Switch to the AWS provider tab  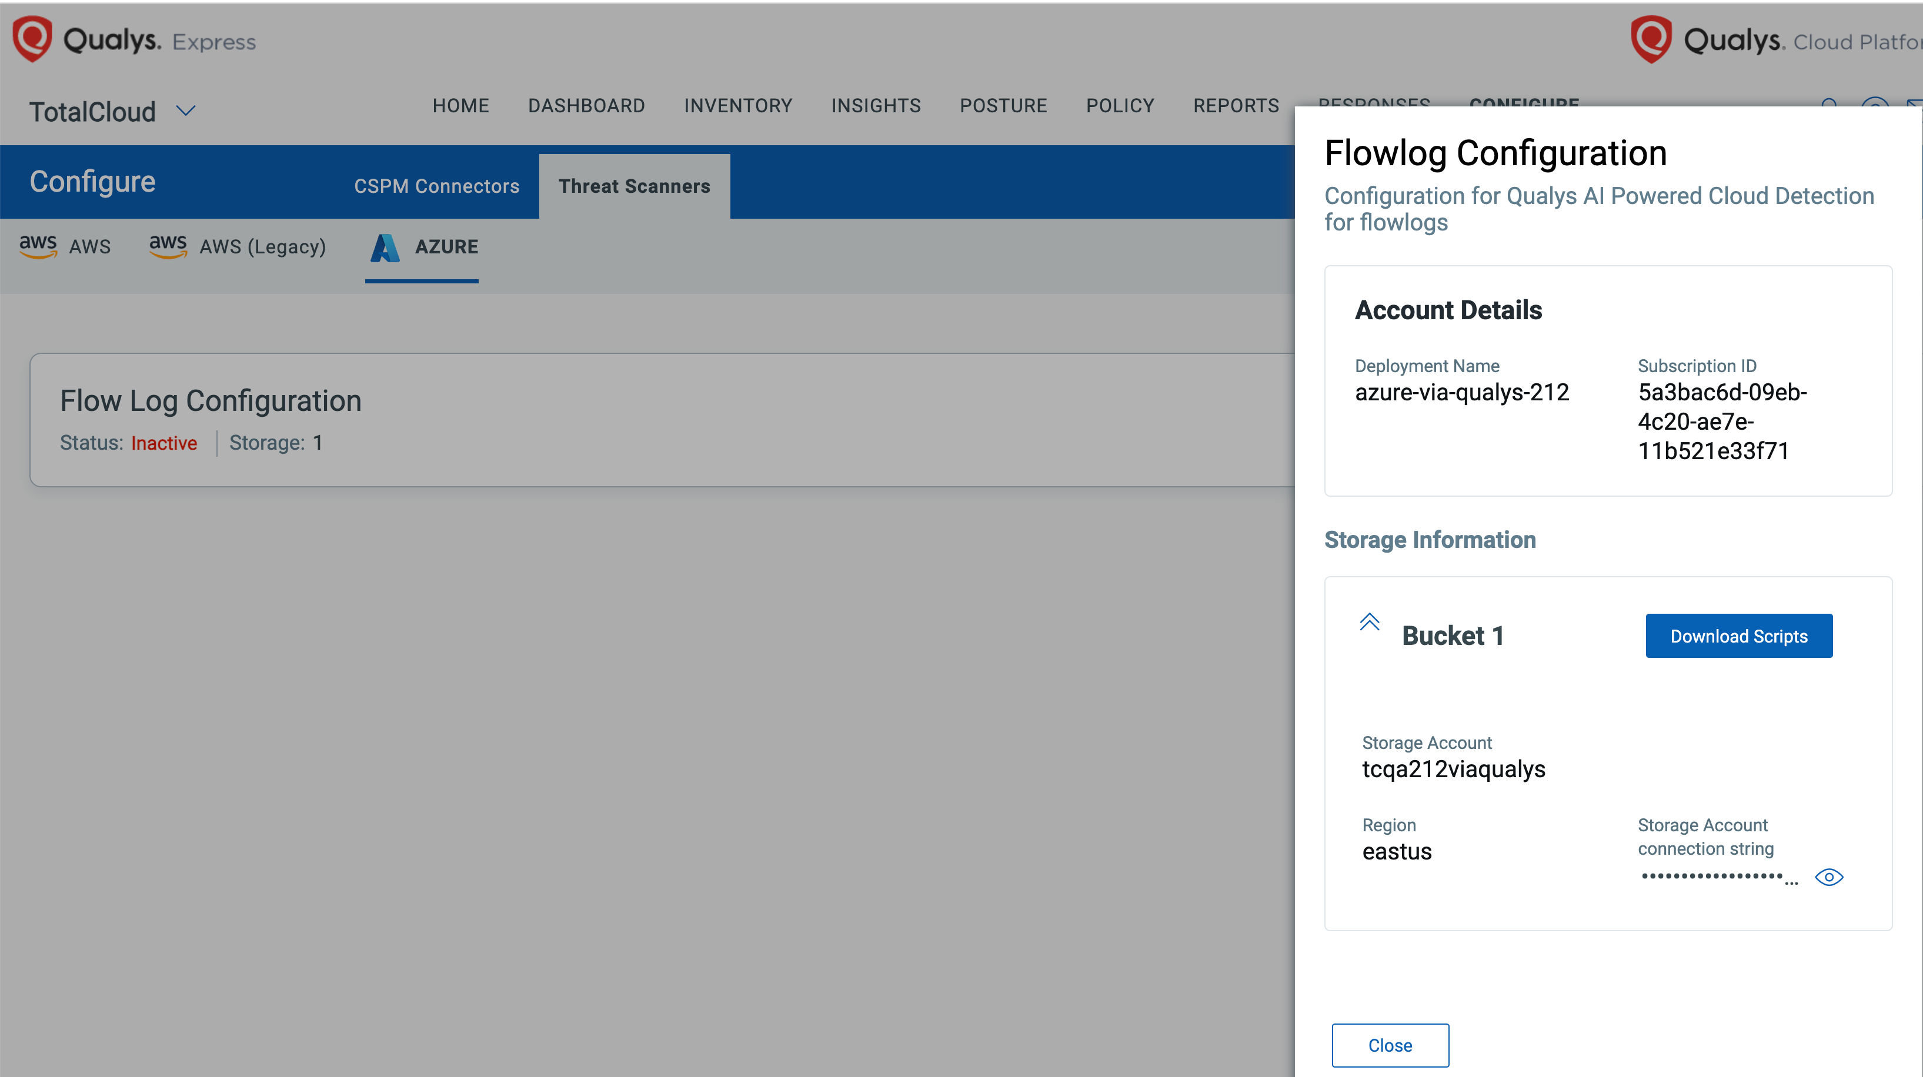coord(65,246)
